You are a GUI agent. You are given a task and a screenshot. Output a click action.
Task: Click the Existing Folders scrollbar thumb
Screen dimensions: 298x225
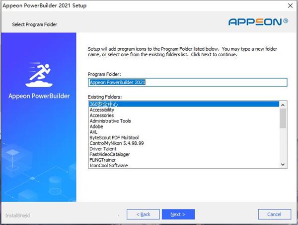(283, 118)
